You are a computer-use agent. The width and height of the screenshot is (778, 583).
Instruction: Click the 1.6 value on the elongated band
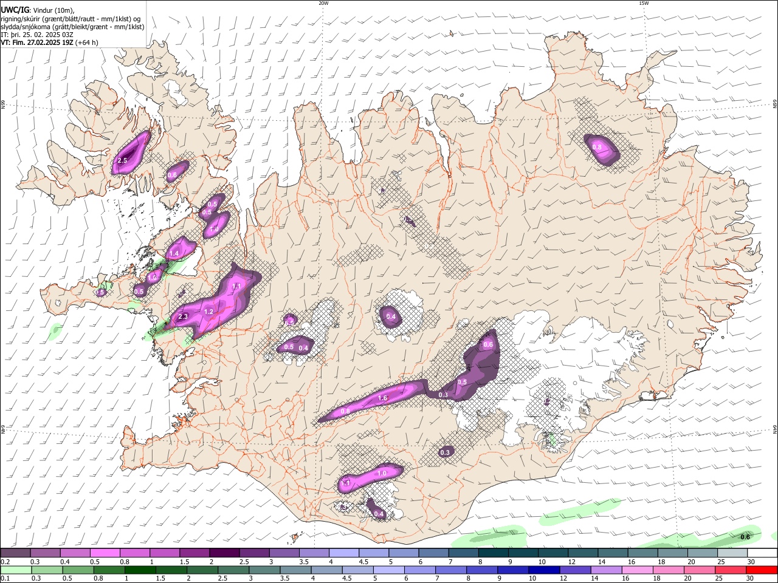click(382, 398)
